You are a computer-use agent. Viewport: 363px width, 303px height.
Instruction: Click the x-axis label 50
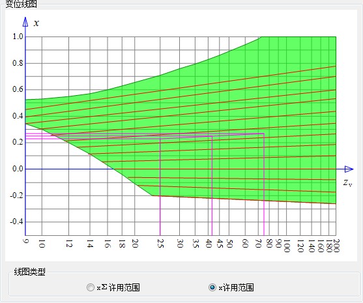click(x=229, y=243)
